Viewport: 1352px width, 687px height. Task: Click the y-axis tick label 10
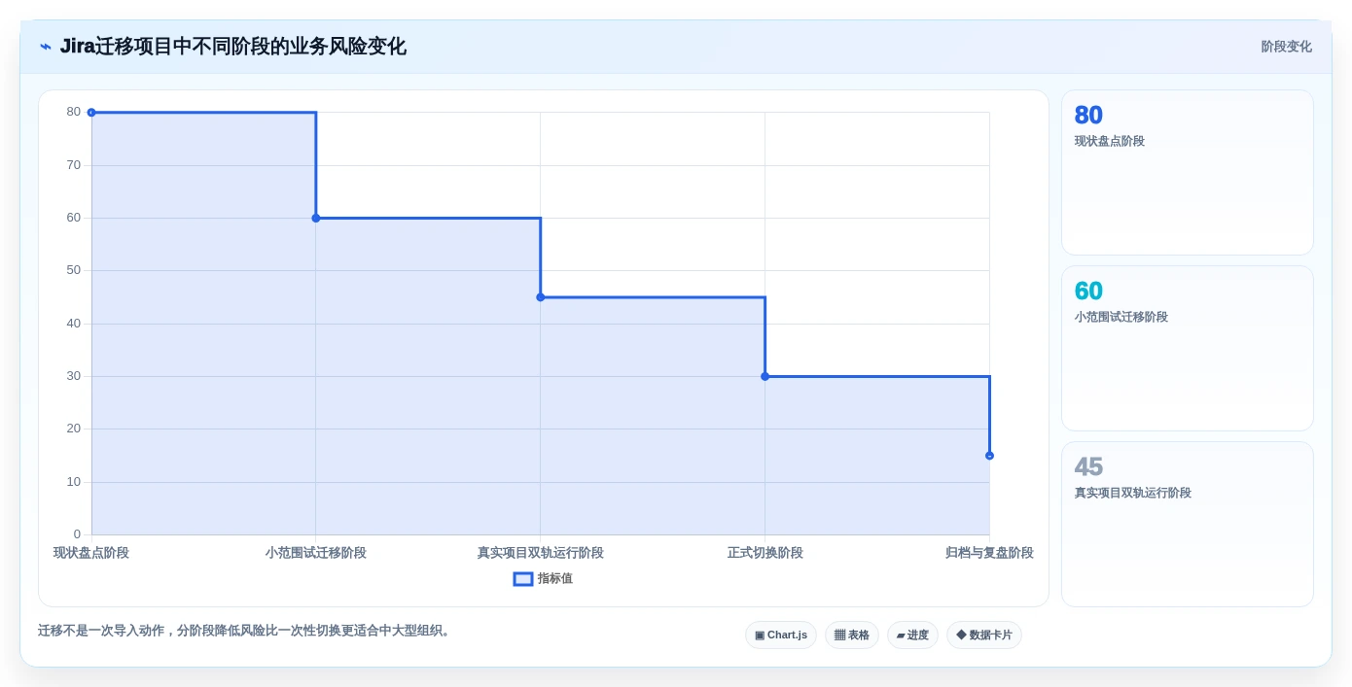click(74, 482)
